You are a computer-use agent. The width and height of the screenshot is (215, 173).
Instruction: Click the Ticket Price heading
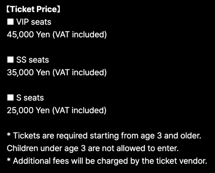(33, 9)
